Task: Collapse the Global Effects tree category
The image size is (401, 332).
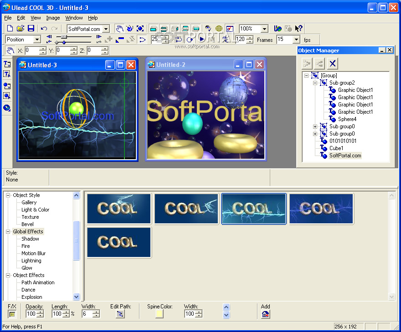Action: click(x=8, y=231)
